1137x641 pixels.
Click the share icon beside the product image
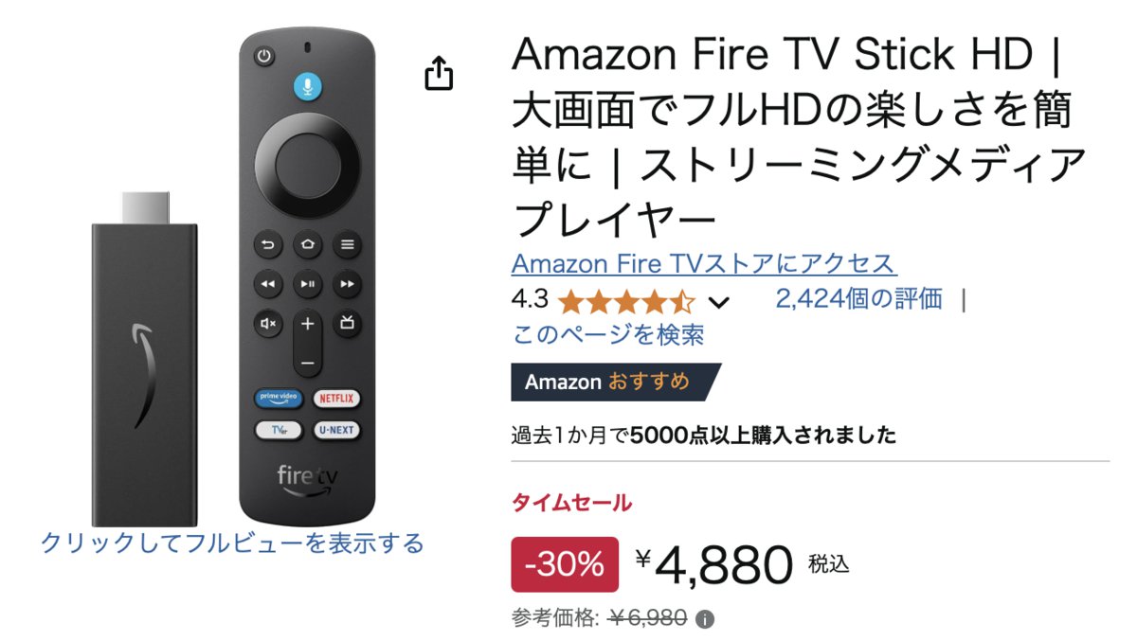[439, 73]
